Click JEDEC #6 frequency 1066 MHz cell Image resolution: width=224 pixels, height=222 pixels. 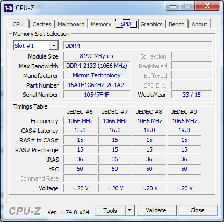[80, 121]
